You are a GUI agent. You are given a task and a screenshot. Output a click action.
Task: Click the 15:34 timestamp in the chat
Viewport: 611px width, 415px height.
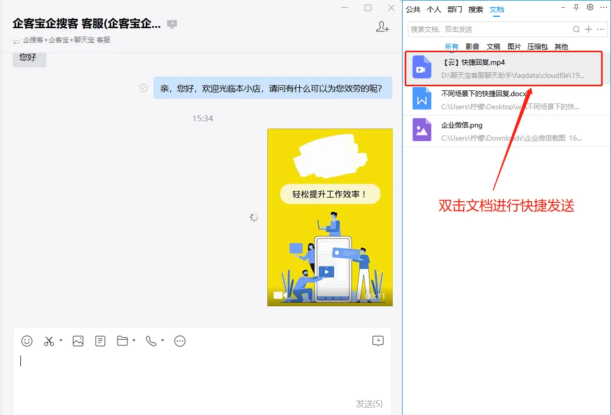[x=203, y=118]
